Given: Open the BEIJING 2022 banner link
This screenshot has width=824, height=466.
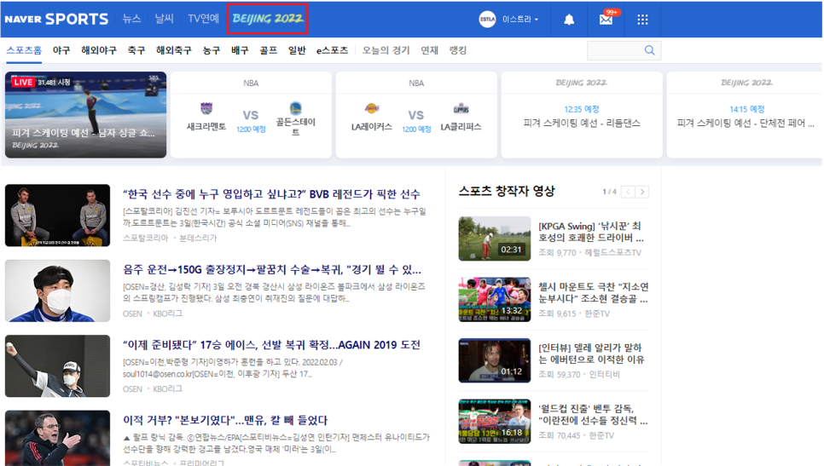Looking at the screenshot, I should (x=268, y=19).
